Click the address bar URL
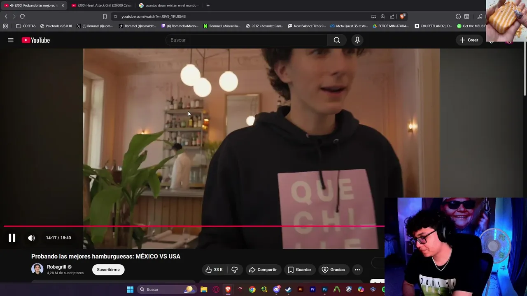 (x=154, y=16)
